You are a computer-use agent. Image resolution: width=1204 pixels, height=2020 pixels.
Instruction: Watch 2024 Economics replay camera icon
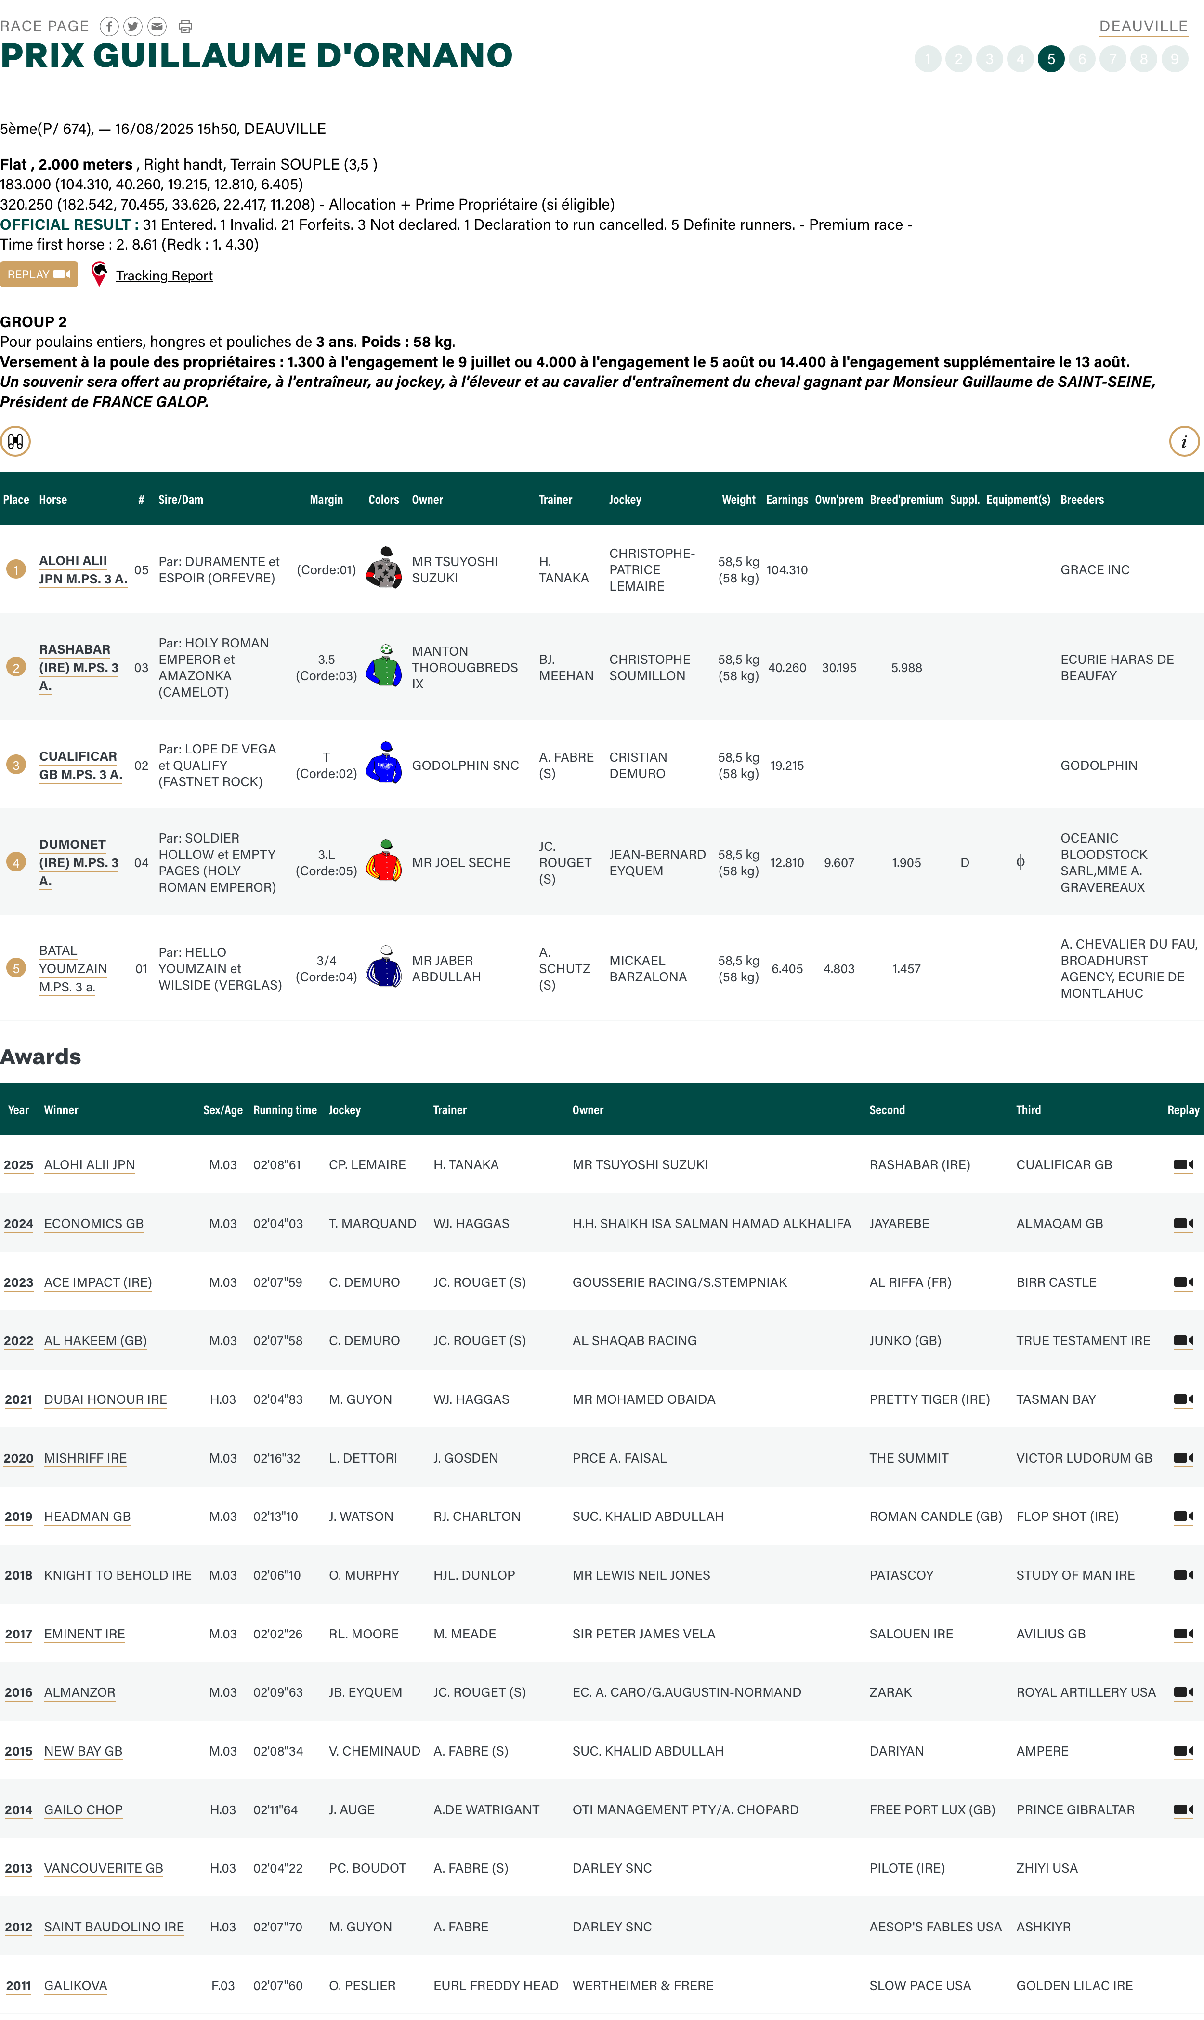[x=1184, y=1224]
